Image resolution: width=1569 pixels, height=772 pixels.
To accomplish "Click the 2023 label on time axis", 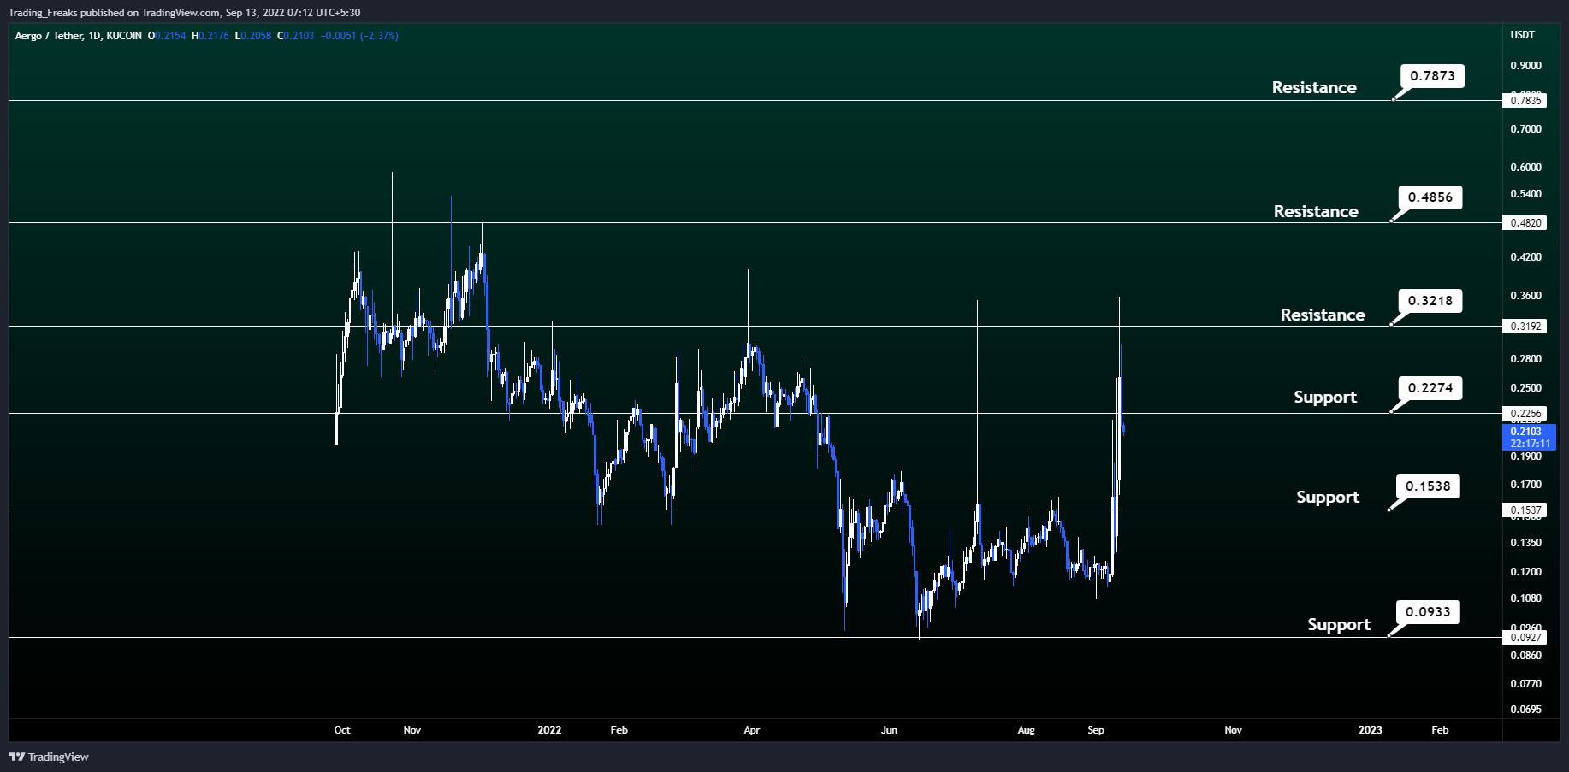I will point(1370,730).
